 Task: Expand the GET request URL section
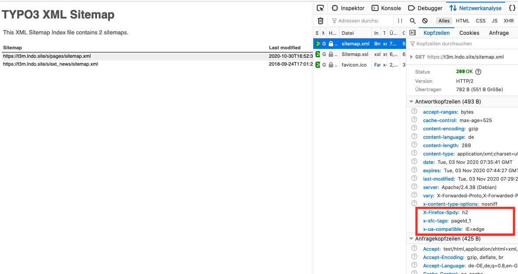[x=411, y=57]
